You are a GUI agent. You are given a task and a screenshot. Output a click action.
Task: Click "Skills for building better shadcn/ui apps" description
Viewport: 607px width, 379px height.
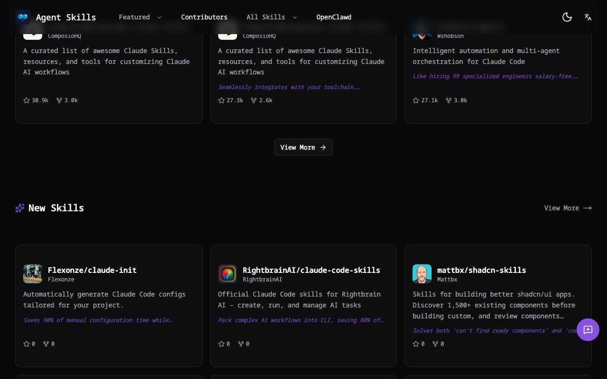point(494,305)
